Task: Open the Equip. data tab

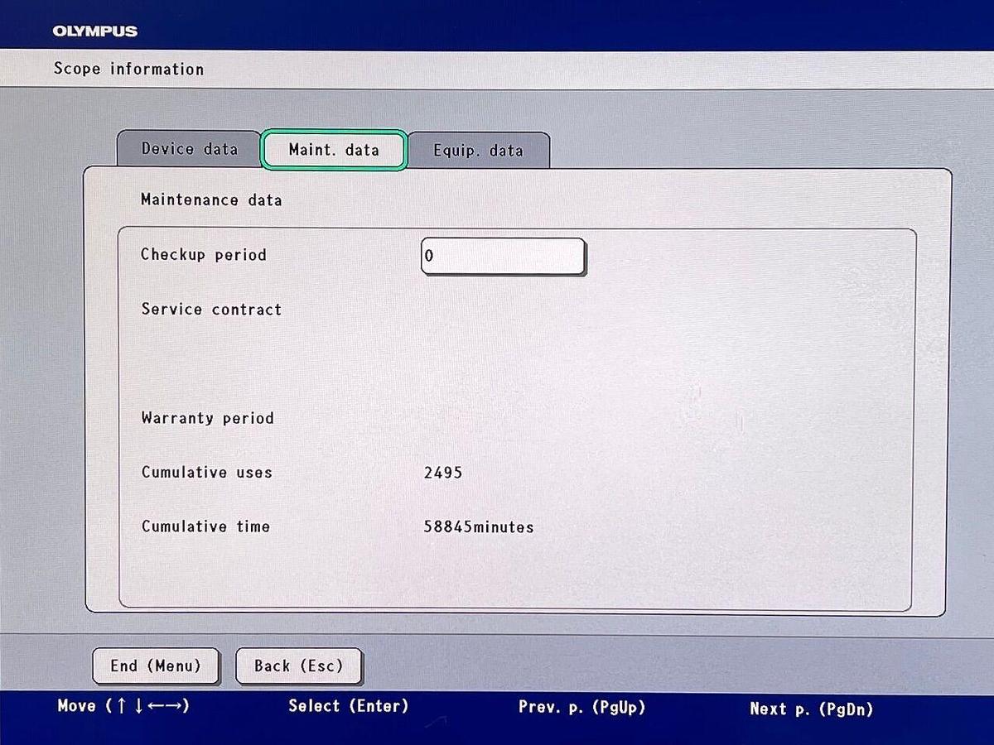Action: coord(479,151)
